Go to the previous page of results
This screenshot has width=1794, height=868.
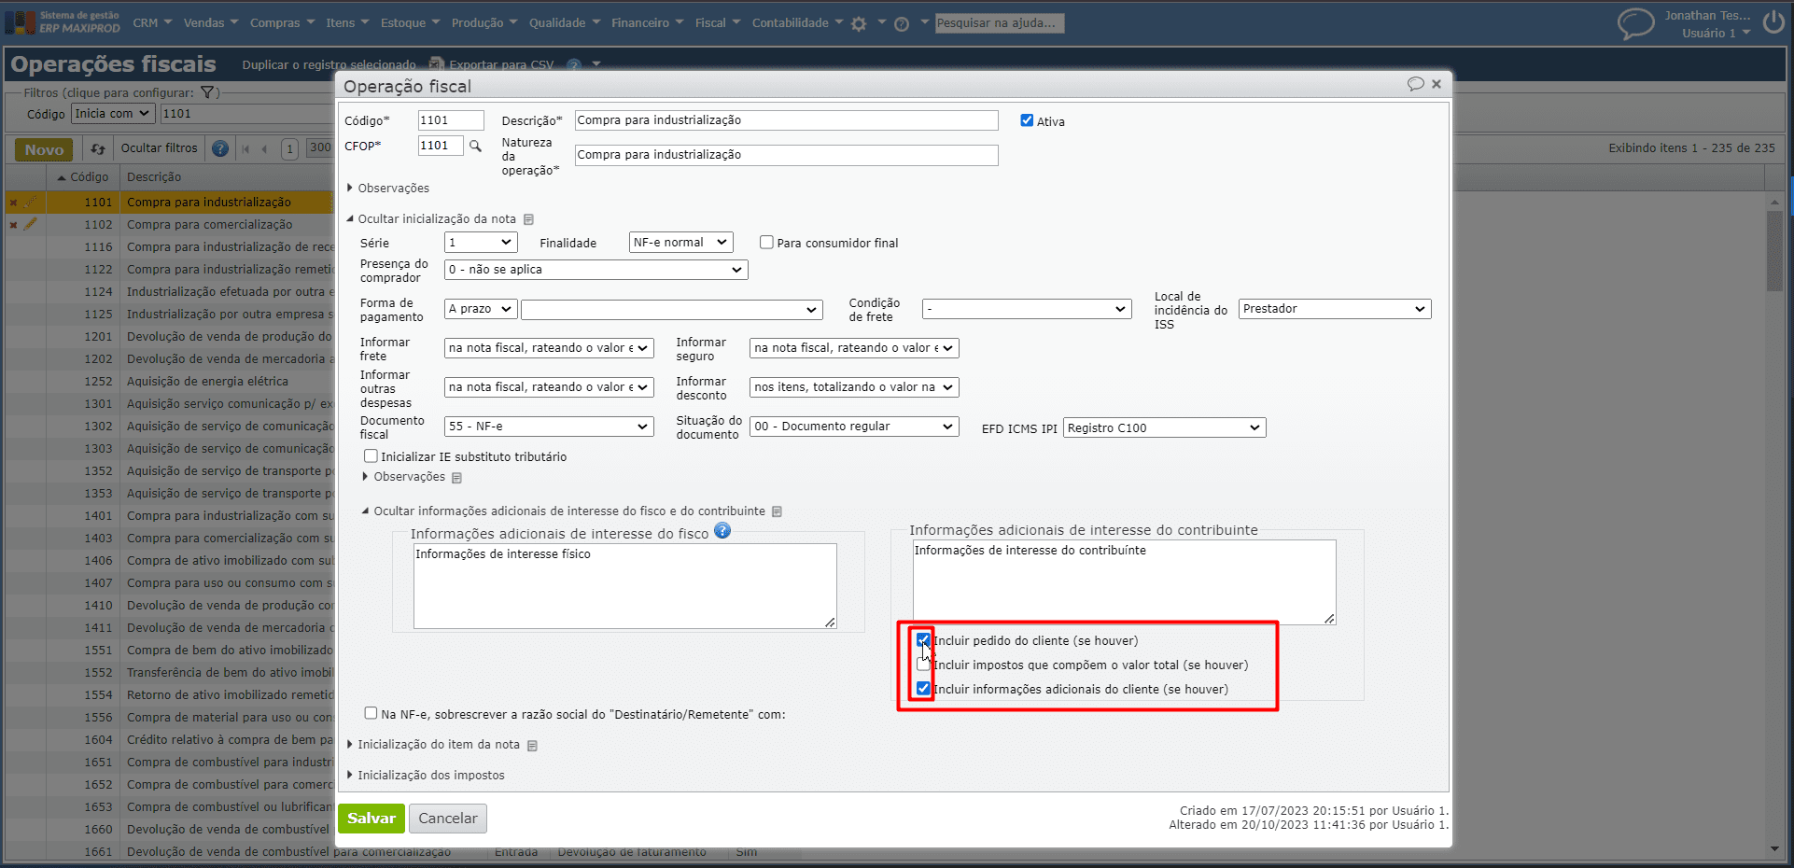265,148
